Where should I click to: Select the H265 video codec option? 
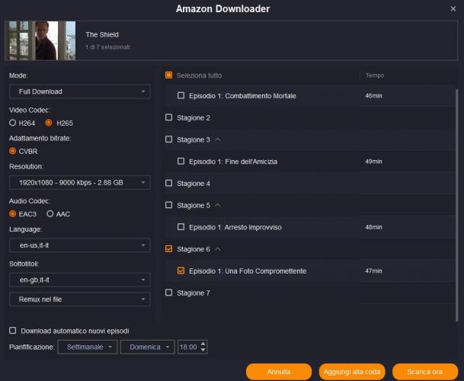point(49,122)
